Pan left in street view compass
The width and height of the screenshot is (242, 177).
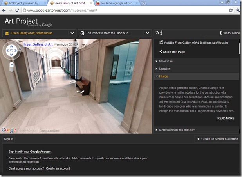coord(7,50)
